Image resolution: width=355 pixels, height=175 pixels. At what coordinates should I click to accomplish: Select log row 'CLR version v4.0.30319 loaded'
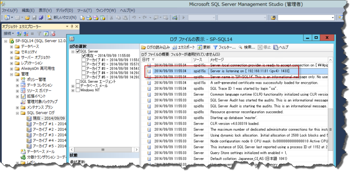[x=234, y=124]
